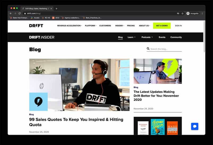Click the URL address bar
Image resolution: width=213 pixels, height=145 pixels.
[100, 14]
